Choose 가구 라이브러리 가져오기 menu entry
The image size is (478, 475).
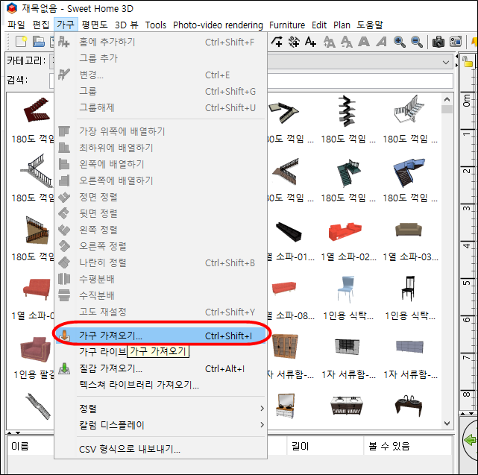pos(160,351)
